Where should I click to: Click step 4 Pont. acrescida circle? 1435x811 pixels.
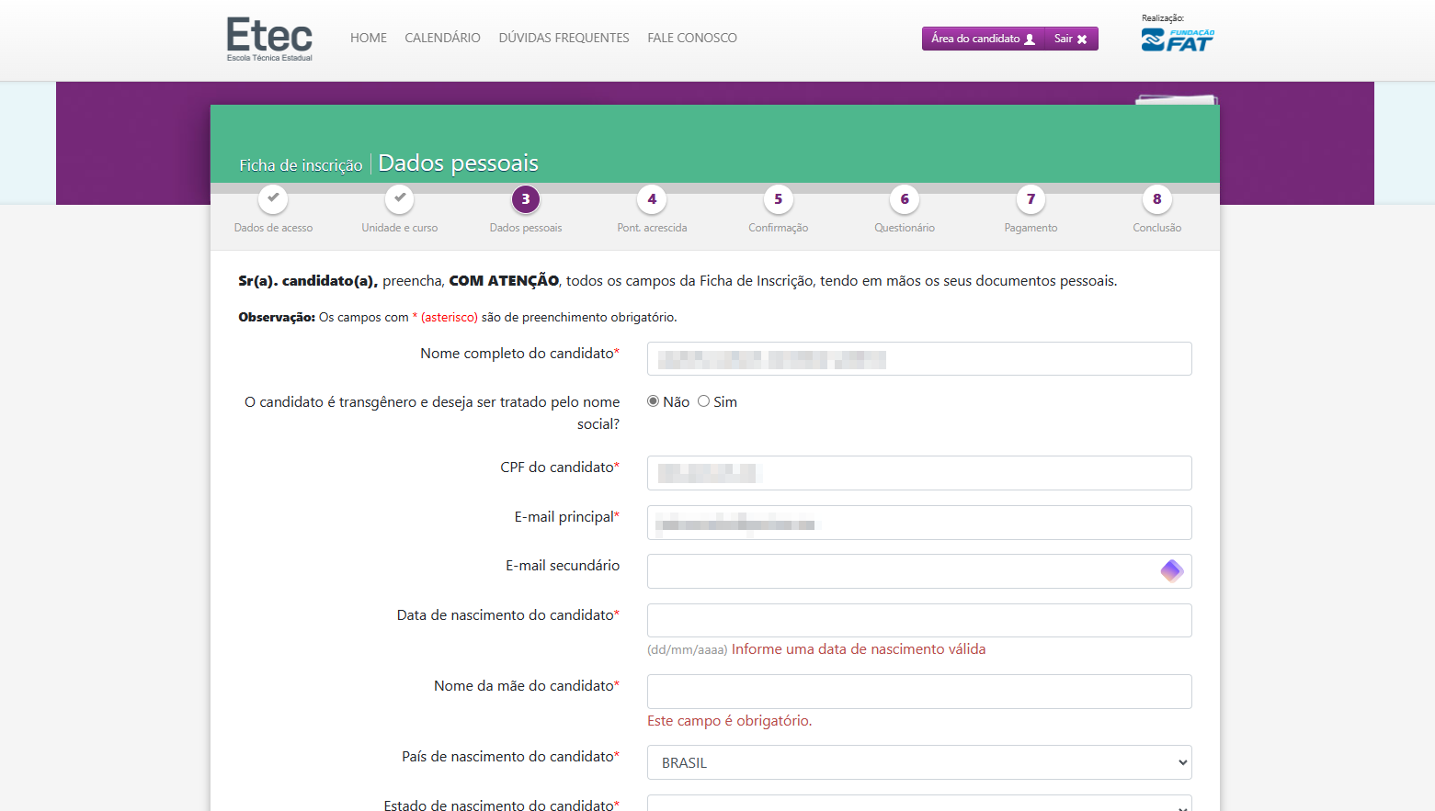click(652, 198)
